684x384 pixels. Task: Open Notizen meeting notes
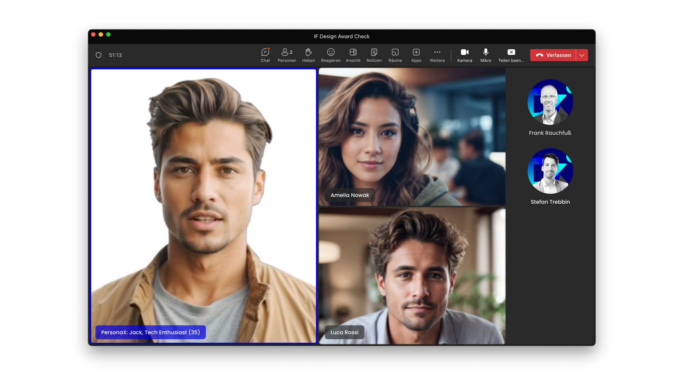[374, 55]
